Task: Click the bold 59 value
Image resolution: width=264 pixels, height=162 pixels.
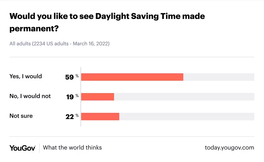Action: coord(70,77)
